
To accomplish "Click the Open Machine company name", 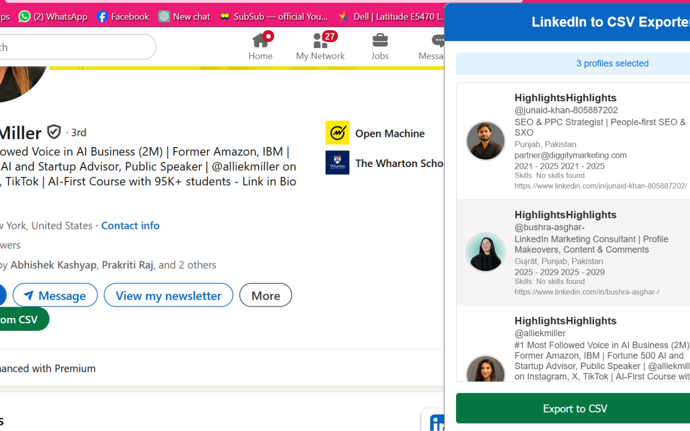I will tap(390, 133).
